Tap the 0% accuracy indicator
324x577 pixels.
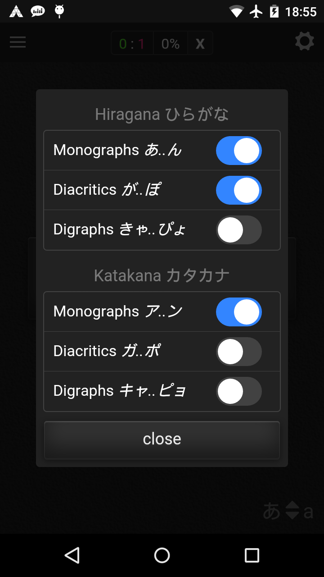171,44
